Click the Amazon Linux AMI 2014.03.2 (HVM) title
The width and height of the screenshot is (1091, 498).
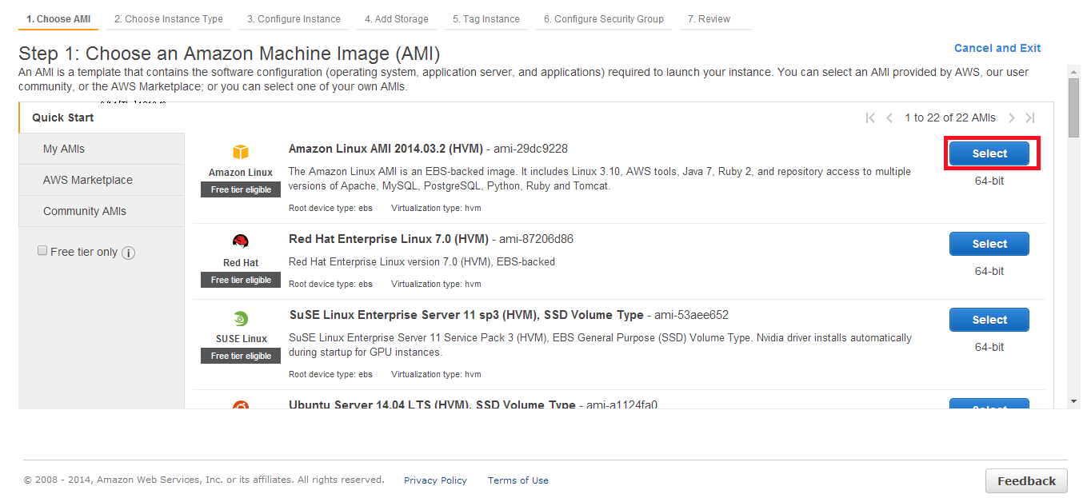pyautogui.click(x=386, y=149)
